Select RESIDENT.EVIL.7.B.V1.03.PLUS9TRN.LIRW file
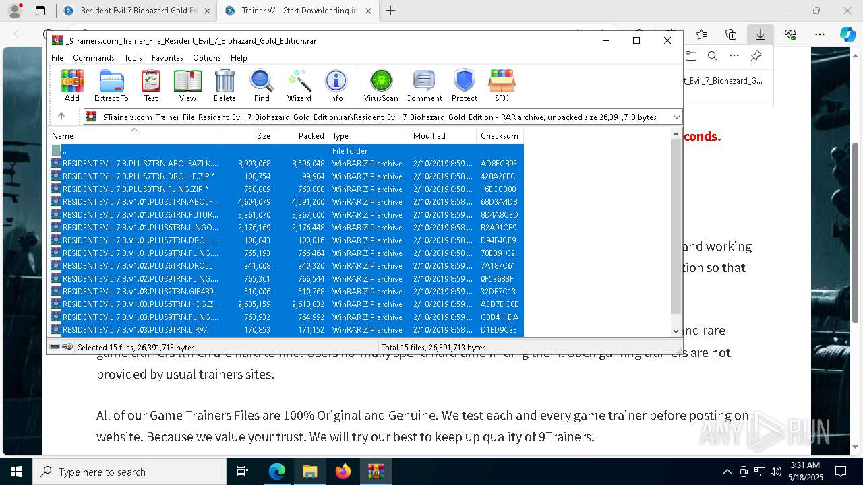The height and width of the screenshot is (485, 863). click(287, 330)
